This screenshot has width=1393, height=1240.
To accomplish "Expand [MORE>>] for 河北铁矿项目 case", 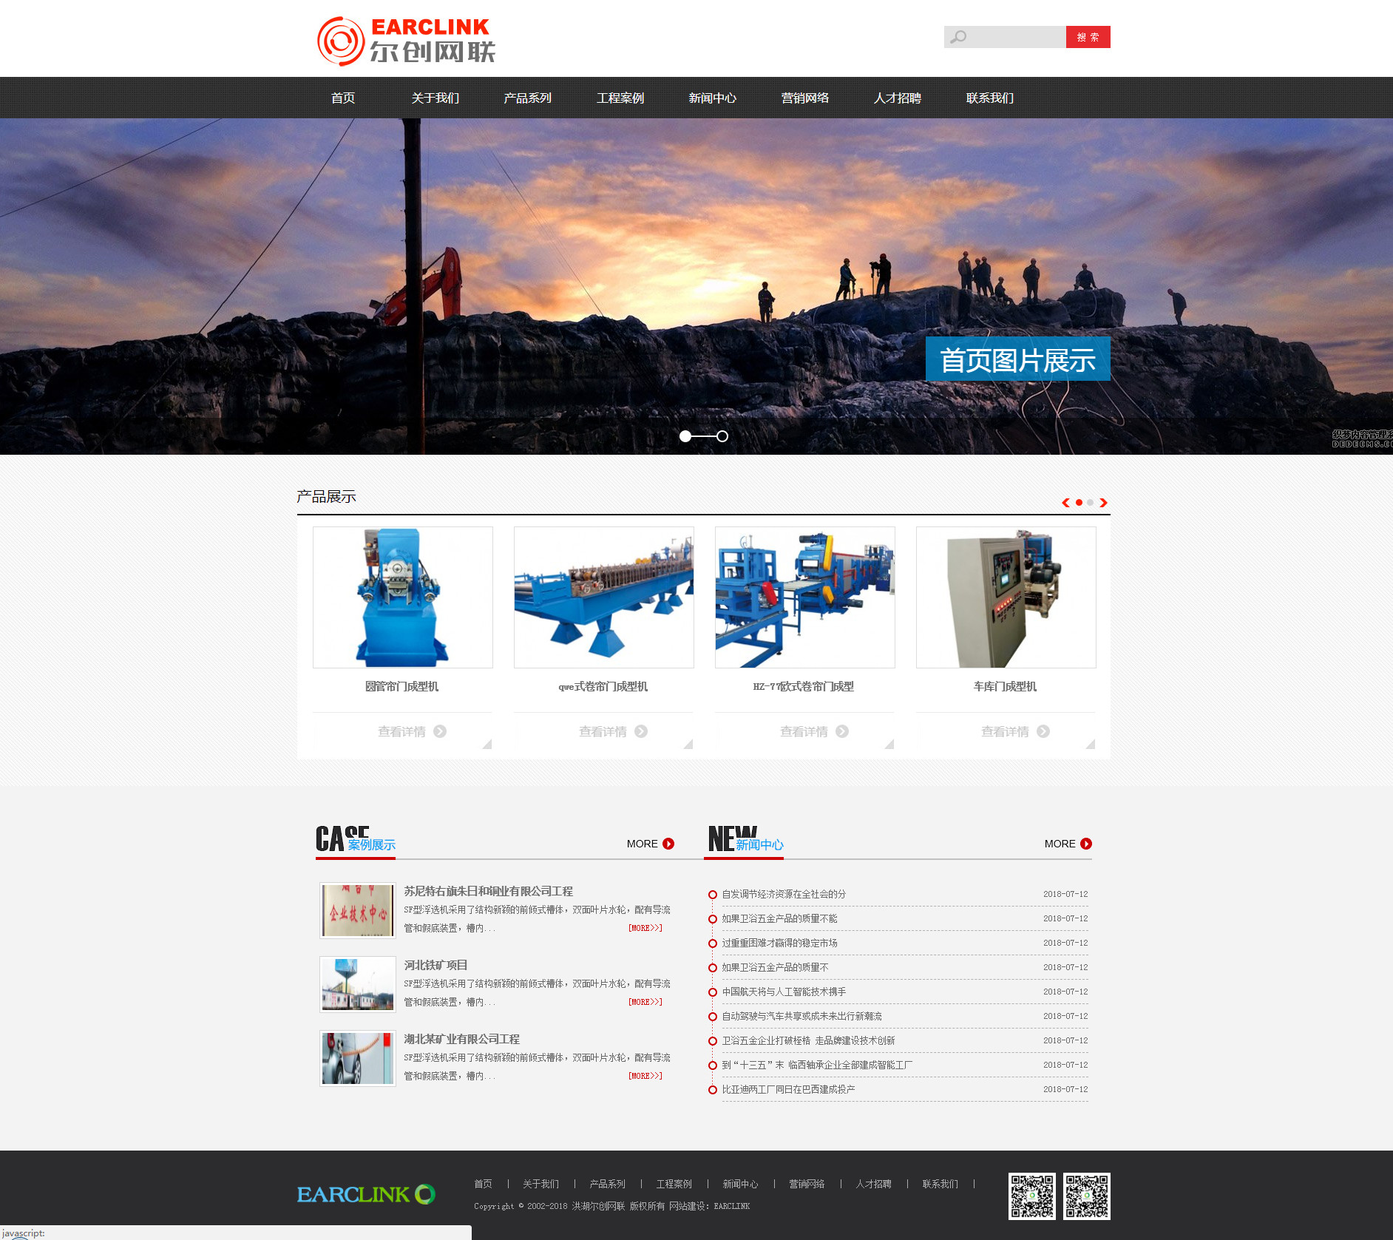I will tap(645, 1002).
